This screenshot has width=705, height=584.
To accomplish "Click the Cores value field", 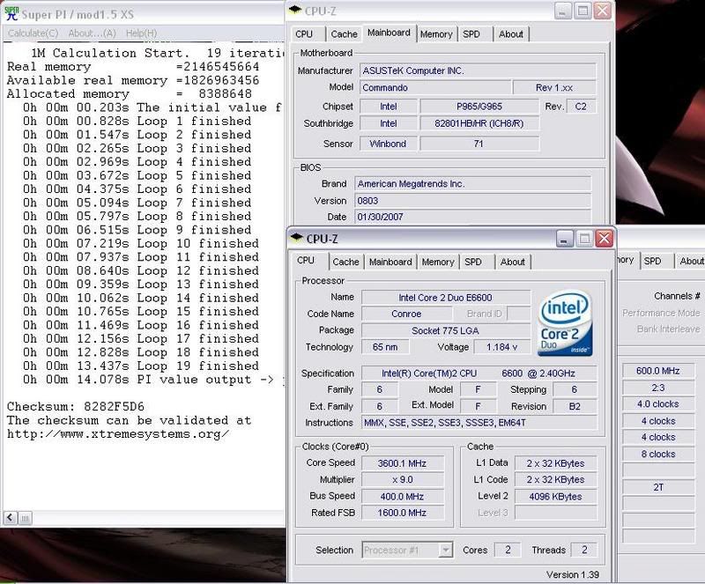I will pyautogui.click(x=508, y=550).
